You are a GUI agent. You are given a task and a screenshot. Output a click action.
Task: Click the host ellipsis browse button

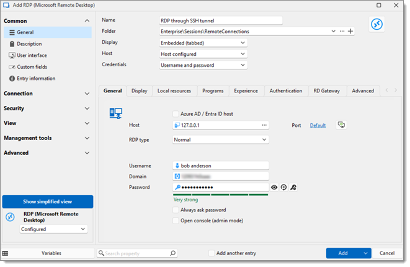tap(264, 125)
